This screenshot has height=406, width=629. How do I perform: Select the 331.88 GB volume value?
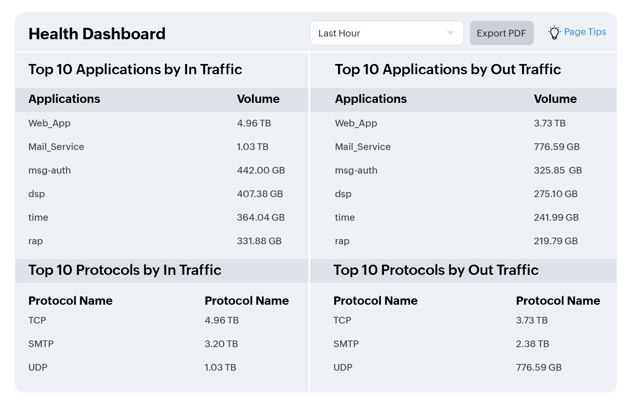coord(259,241)
